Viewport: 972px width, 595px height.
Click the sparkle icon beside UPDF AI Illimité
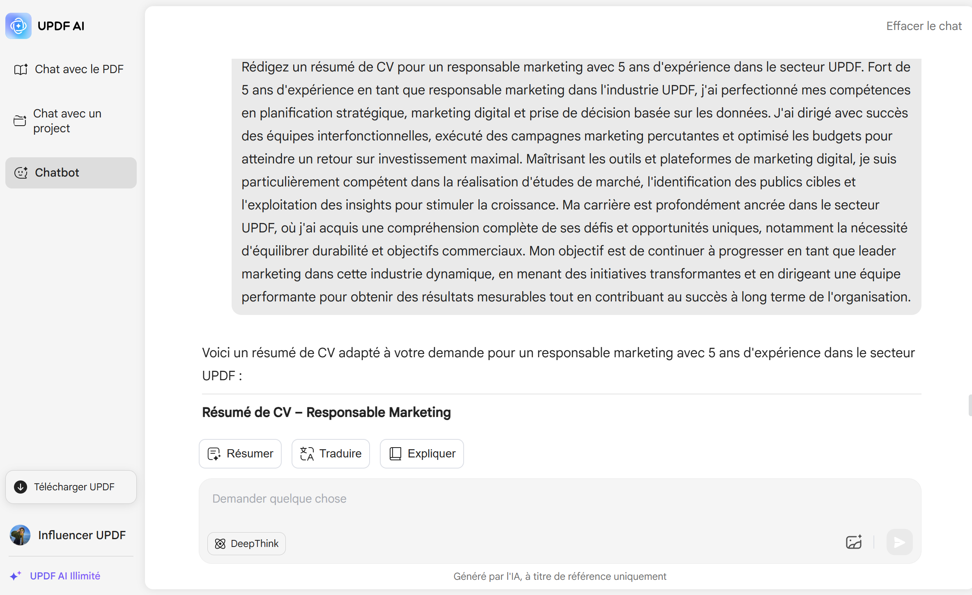click(x=16, y=576)
